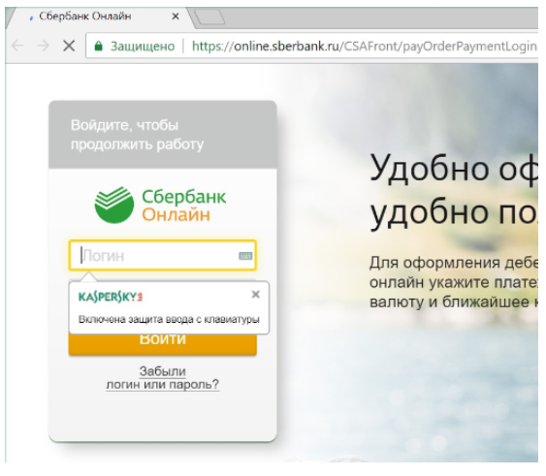Click the online.sberbank.ru address bar URL
546x476 pixels.
click(x=364, y=46)
